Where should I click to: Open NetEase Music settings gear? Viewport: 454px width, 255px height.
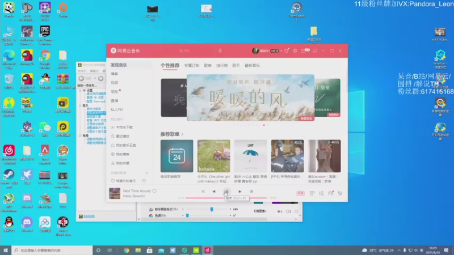295,50
